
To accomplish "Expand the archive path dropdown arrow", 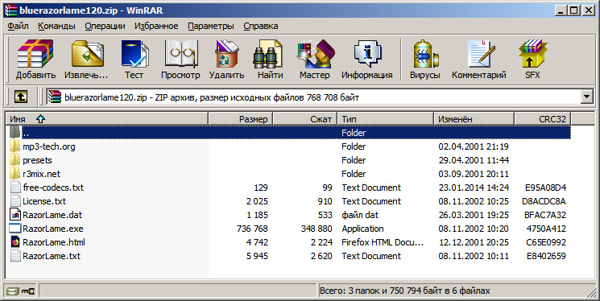I will (587, 97).
